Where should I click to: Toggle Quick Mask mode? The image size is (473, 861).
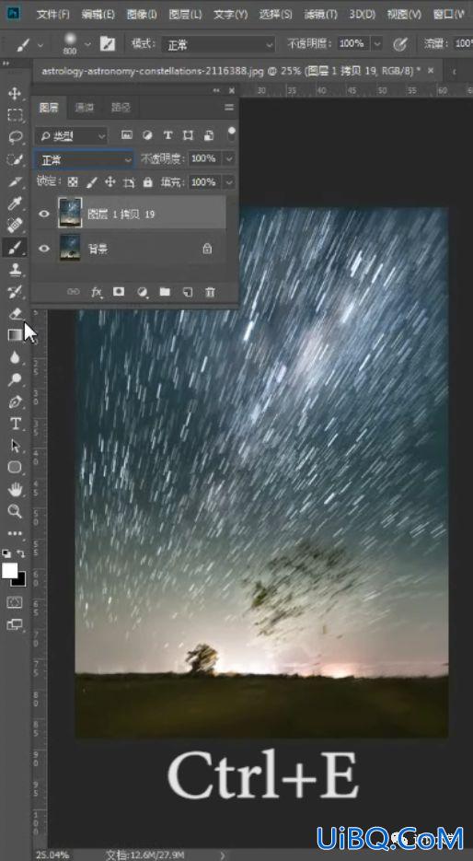(x=15, y=602)
